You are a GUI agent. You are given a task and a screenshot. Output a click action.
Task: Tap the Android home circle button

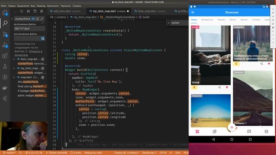tap(232, 139)
